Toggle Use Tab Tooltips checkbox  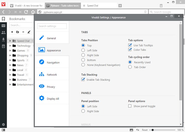[130, 45]
